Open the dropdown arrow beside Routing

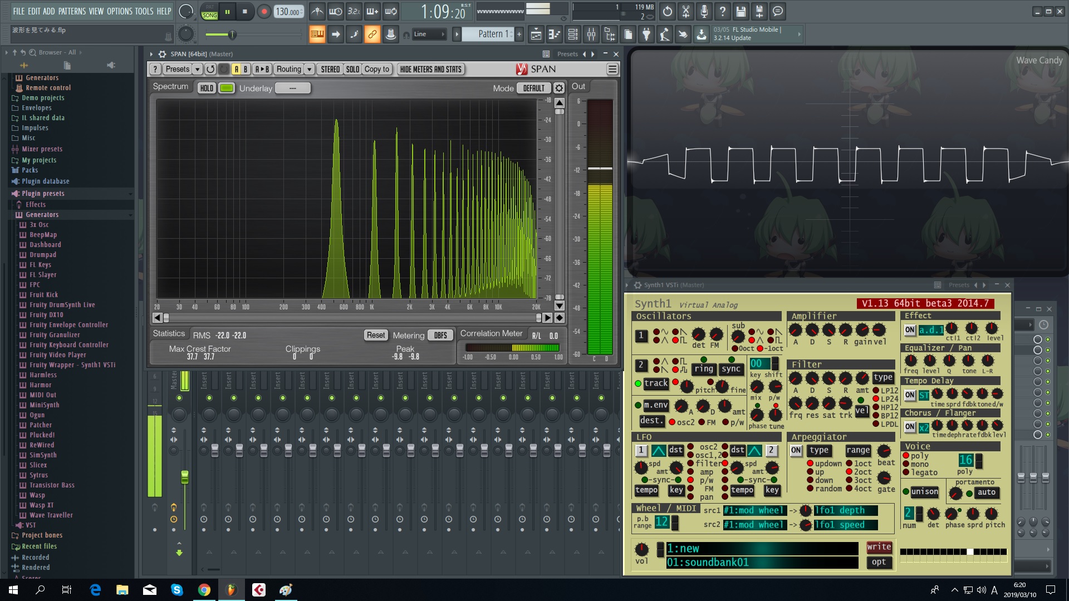pyautogui.click(x=310, y=69)
